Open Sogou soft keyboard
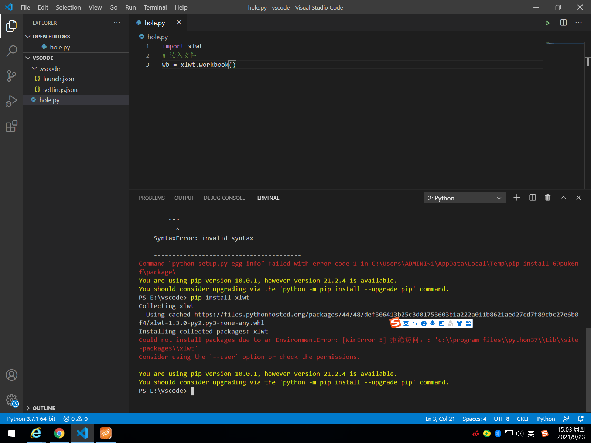Viewport: 591px width, 443px height. click(x=441, y=324)
